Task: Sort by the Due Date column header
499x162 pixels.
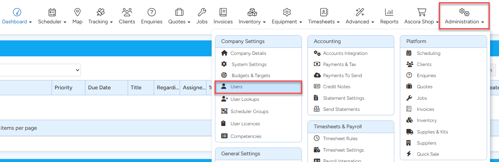Action: [x=100, y=88]
